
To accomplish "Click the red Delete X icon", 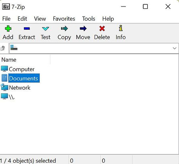I will (102, 29).
